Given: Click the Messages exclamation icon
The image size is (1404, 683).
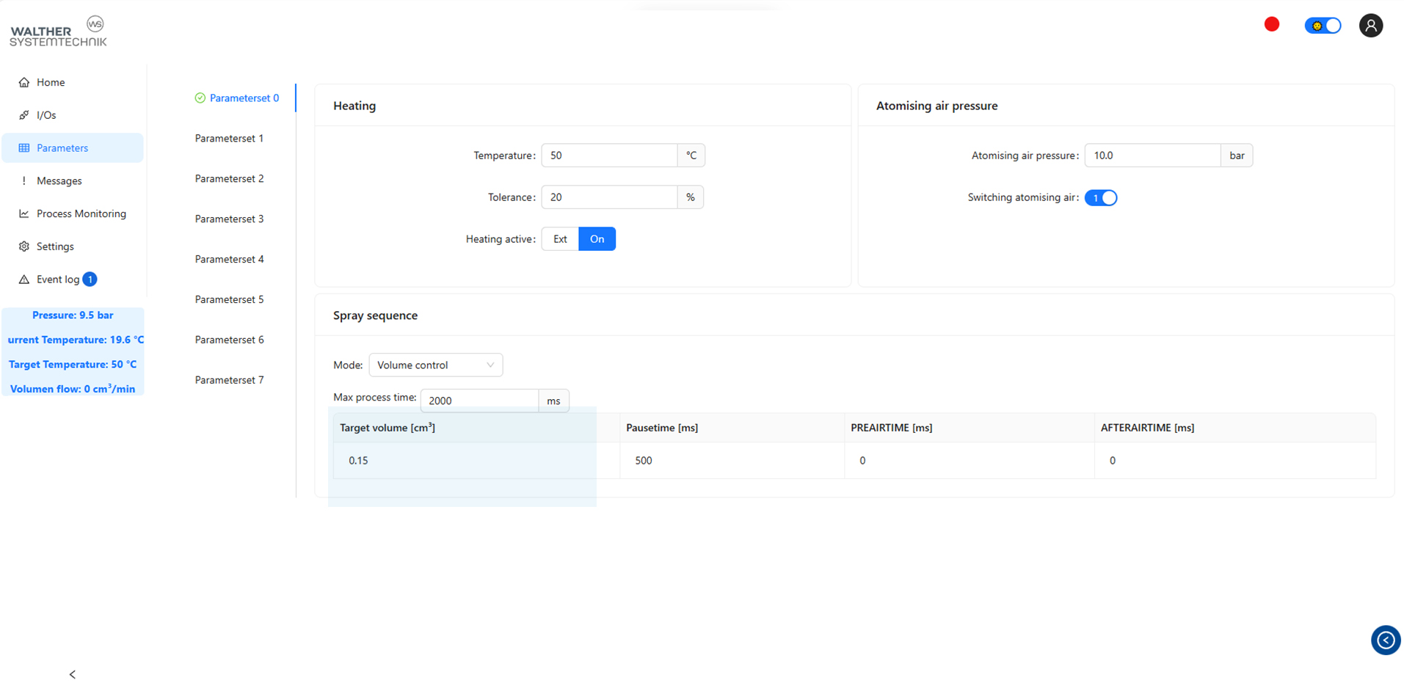Looking at the screenshot, I should 24,180.
